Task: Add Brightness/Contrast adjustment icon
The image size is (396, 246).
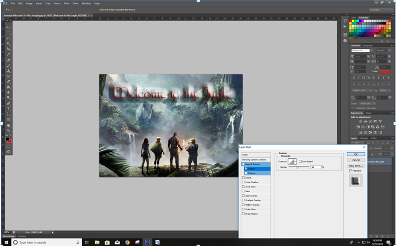Action: 361,122
